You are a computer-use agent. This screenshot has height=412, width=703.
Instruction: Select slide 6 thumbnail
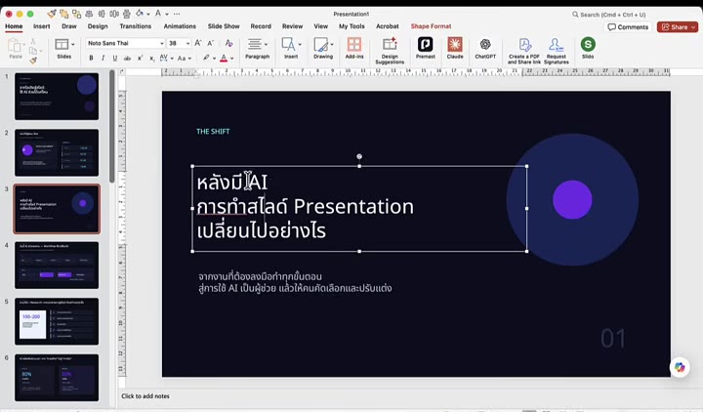click(57, 378)
